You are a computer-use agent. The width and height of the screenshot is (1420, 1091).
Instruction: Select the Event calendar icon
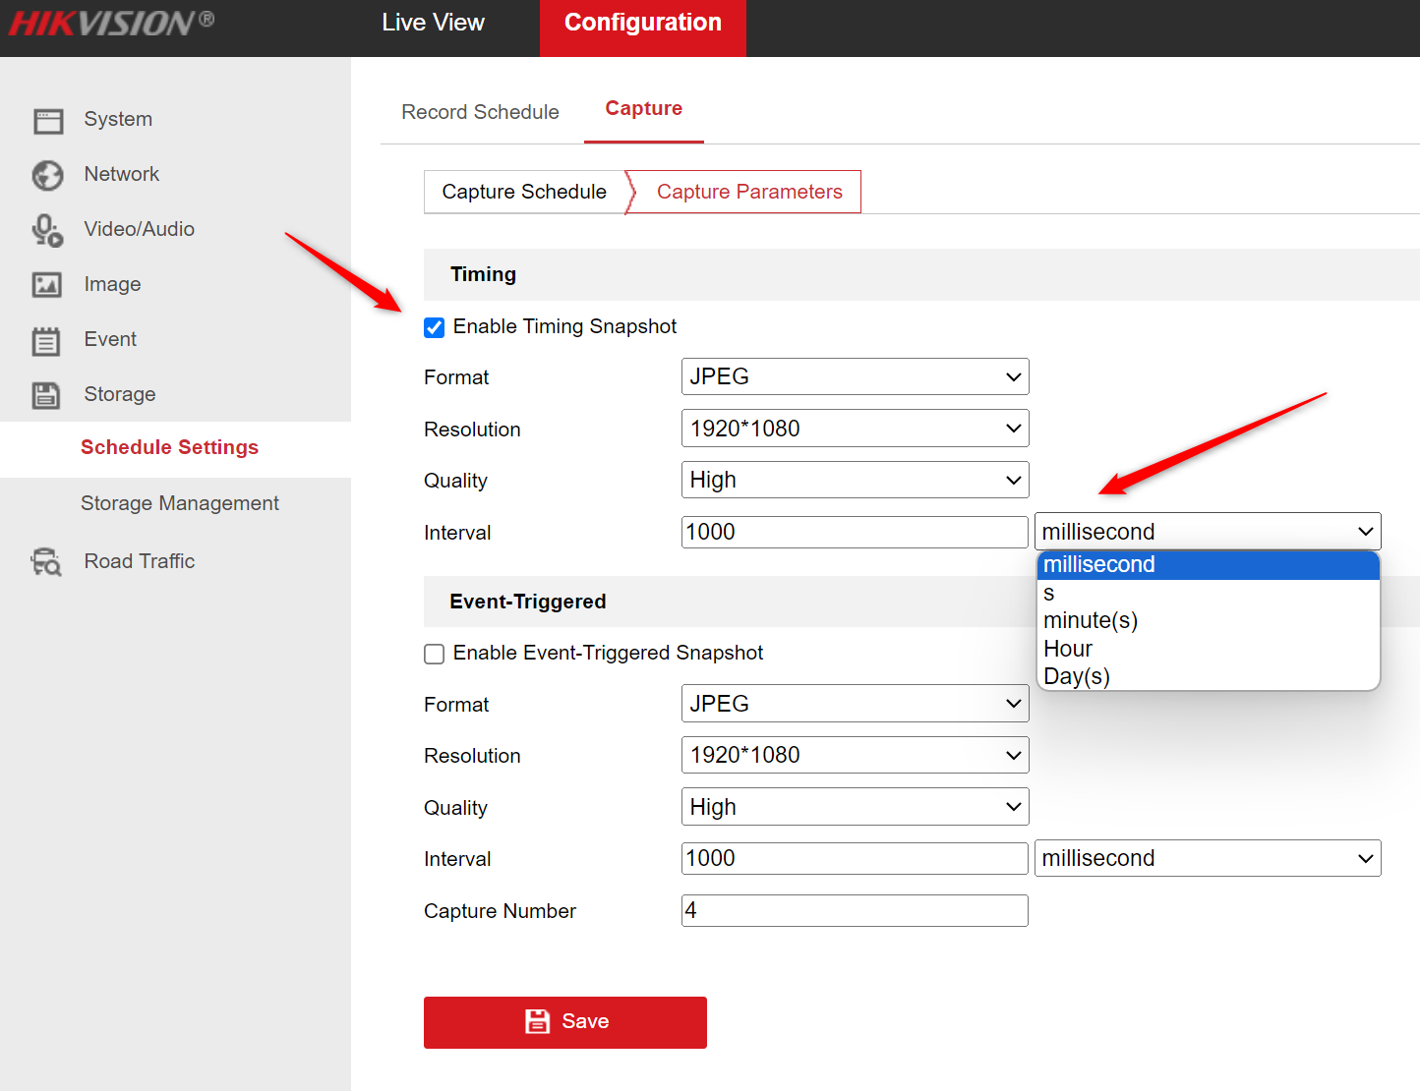pos(46,339)
